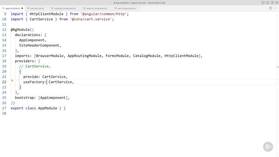Screen dimensions: 279x157
Task: Click 'providers:' on line 18
Action: tap(25, 61)
